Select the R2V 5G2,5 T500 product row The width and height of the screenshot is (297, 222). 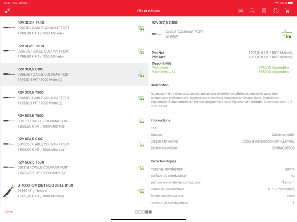pyautogui.click(x=74, y=167)
